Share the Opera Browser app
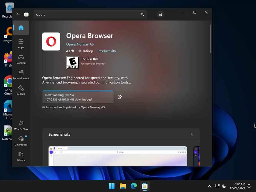 pyautogui.click(x=120, y=97)
